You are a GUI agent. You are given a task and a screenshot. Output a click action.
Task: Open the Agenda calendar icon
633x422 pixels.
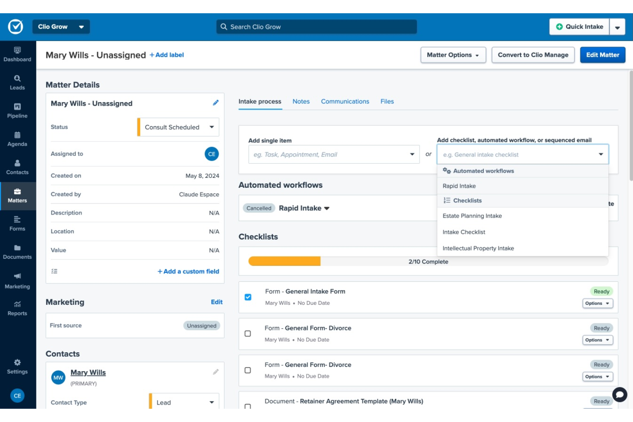[x=17, y=139]
